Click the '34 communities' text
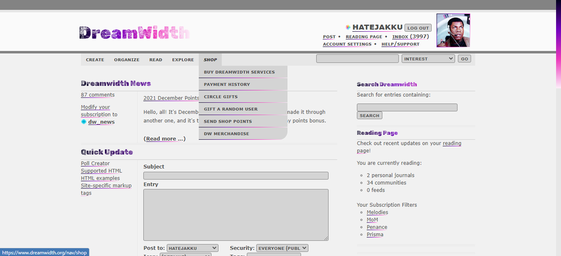 (386, 183)
